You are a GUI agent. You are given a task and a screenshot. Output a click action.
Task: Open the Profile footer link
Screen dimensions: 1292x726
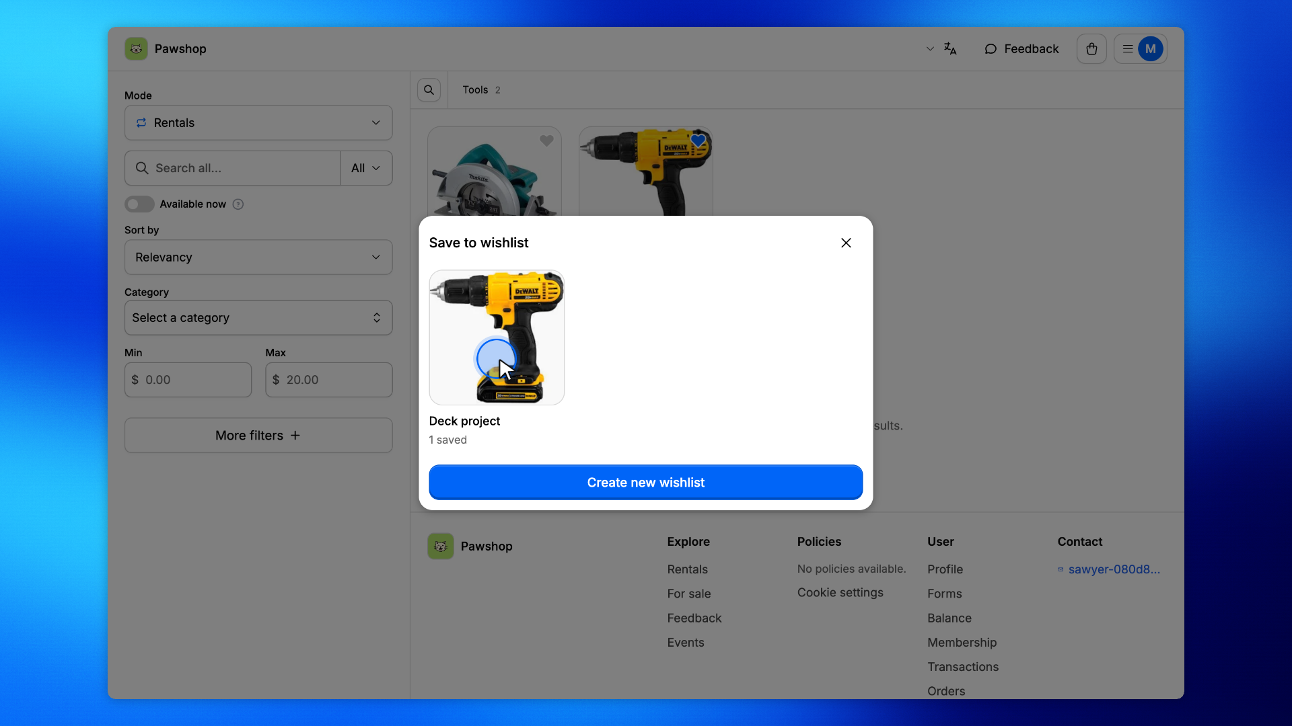[945, 569]
